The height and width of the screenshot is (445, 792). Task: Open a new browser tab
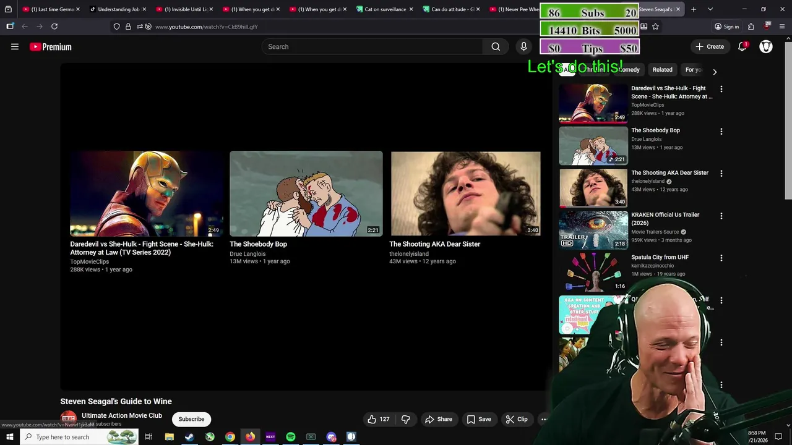pyautogui.click(x=694, y=9)
